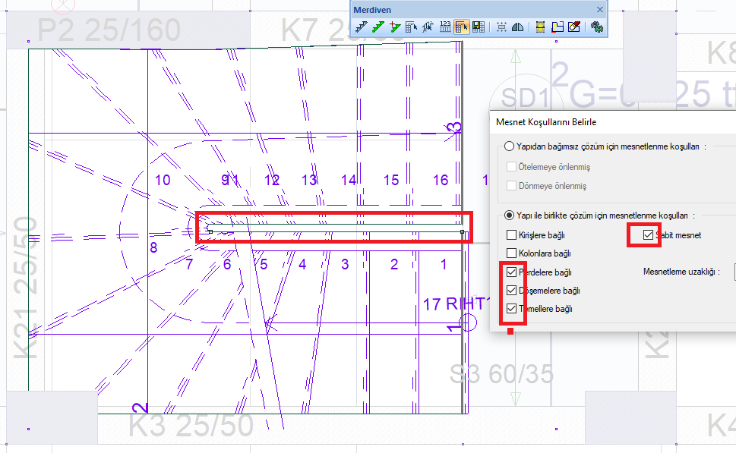736x453 pixels.
Task: Select 'Yapı ile birlikte çözüm' radio option
Action: pos(509,215)
